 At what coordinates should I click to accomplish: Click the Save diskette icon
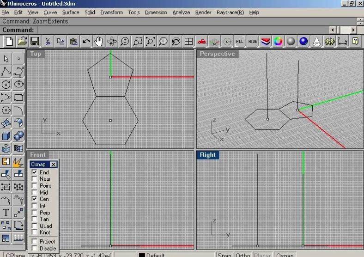(35, 42)
